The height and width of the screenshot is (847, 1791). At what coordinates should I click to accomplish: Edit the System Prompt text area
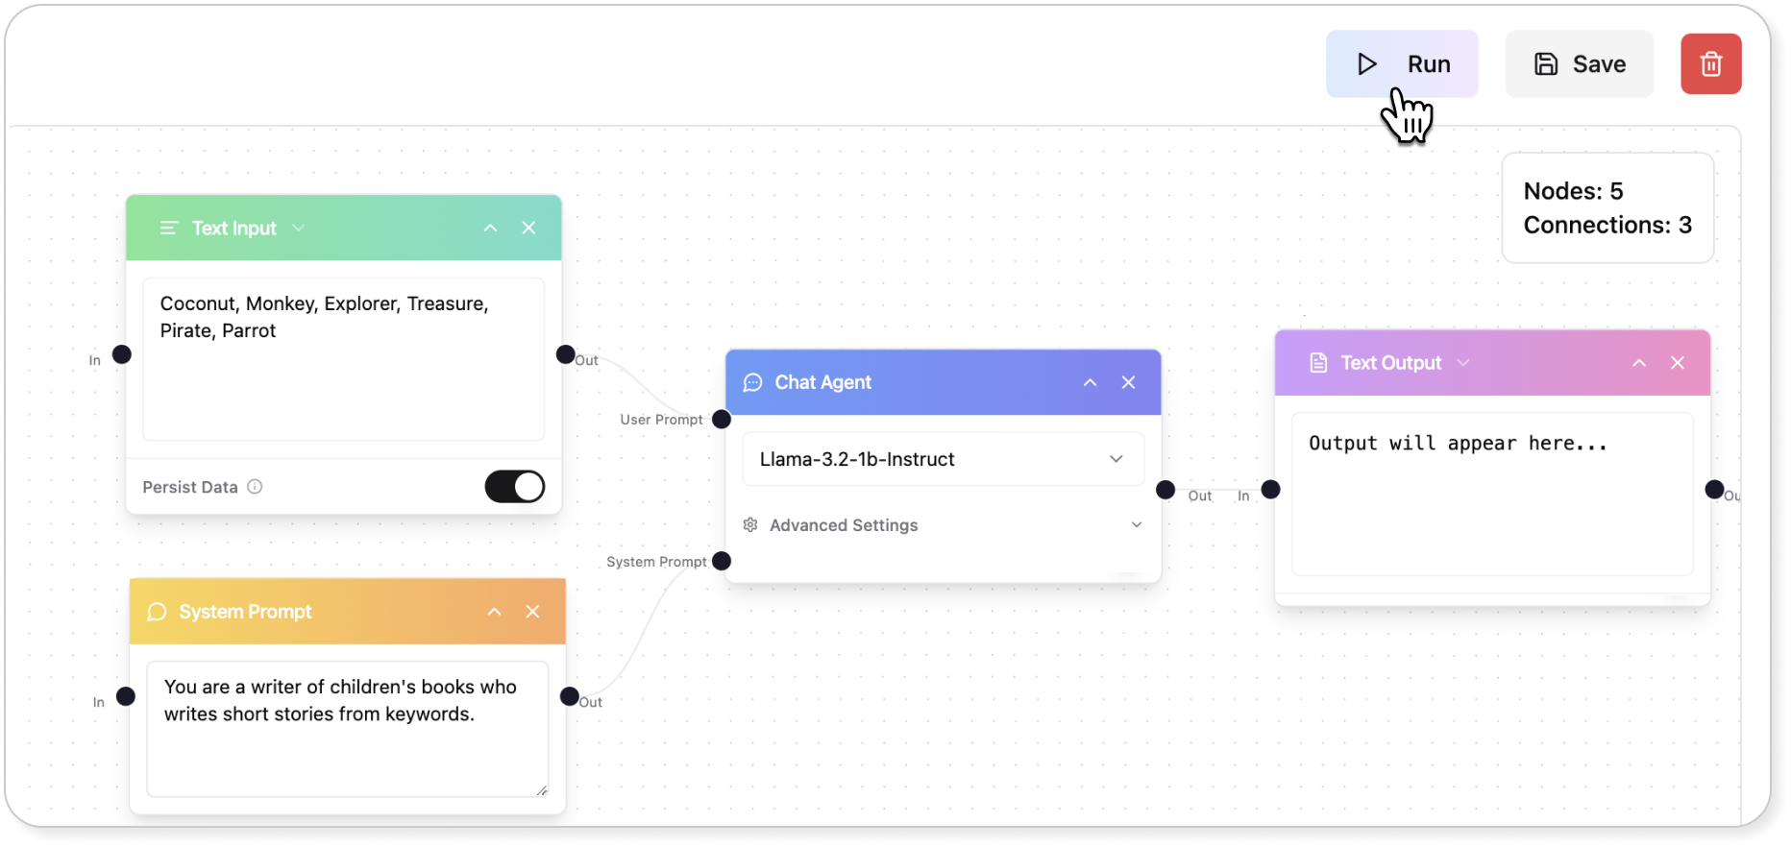pos(347,728)
